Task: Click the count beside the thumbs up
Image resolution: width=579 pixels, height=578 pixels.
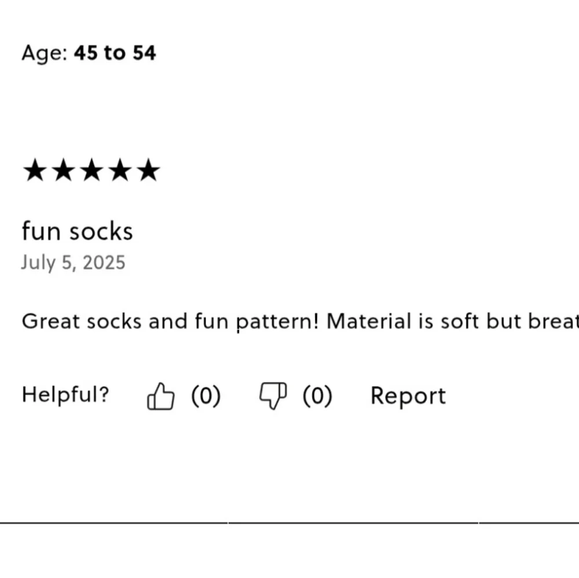Action: tap(206, 396)
